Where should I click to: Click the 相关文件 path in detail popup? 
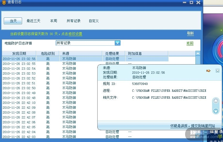[169, 98]
